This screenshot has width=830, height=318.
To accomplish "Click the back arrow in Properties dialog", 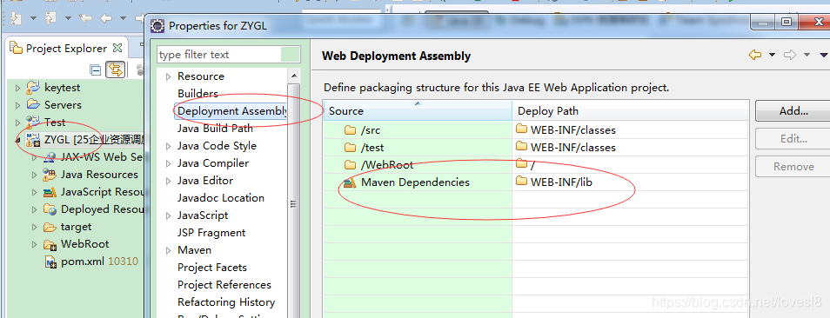I will (755, 55).
